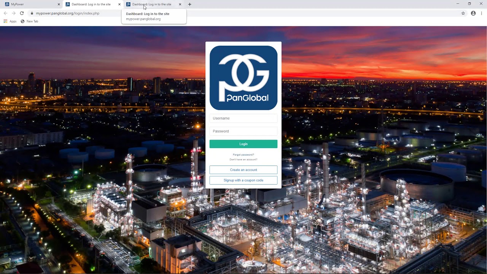Screen dimensions: 487x274
Task: Restore down the browser window
Action: (x=469, y=4)
